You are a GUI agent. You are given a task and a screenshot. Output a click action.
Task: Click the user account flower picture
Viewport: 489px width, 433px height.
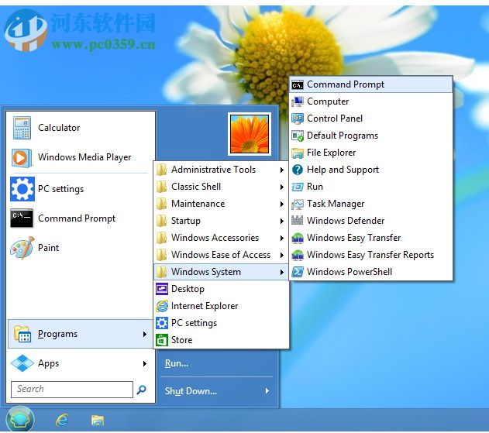(x=250, y=134)
